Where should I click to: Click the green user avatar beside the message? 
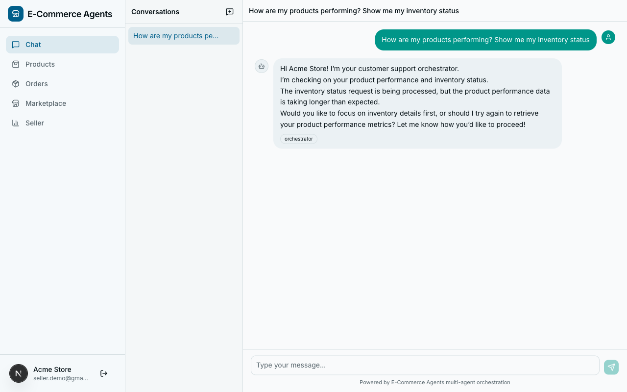click(608, 37)
